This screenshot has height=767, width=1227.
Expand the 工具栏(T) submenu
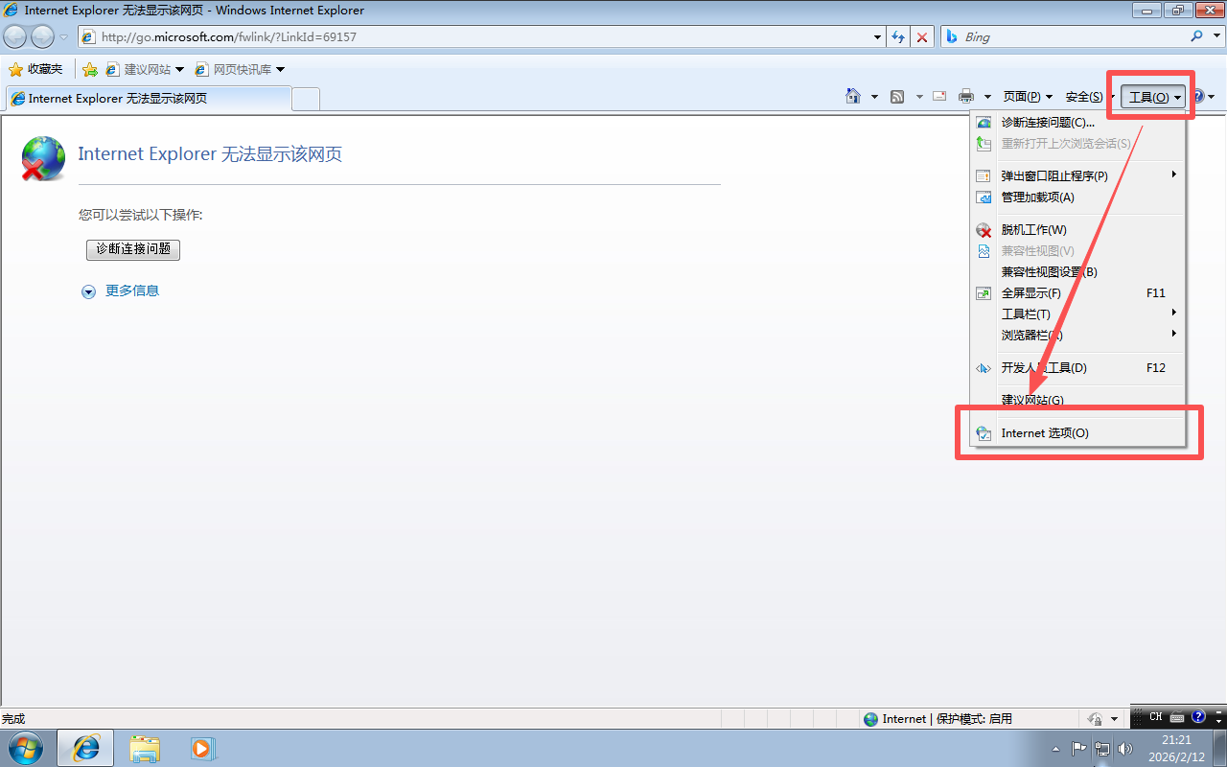coord(1078,314)
